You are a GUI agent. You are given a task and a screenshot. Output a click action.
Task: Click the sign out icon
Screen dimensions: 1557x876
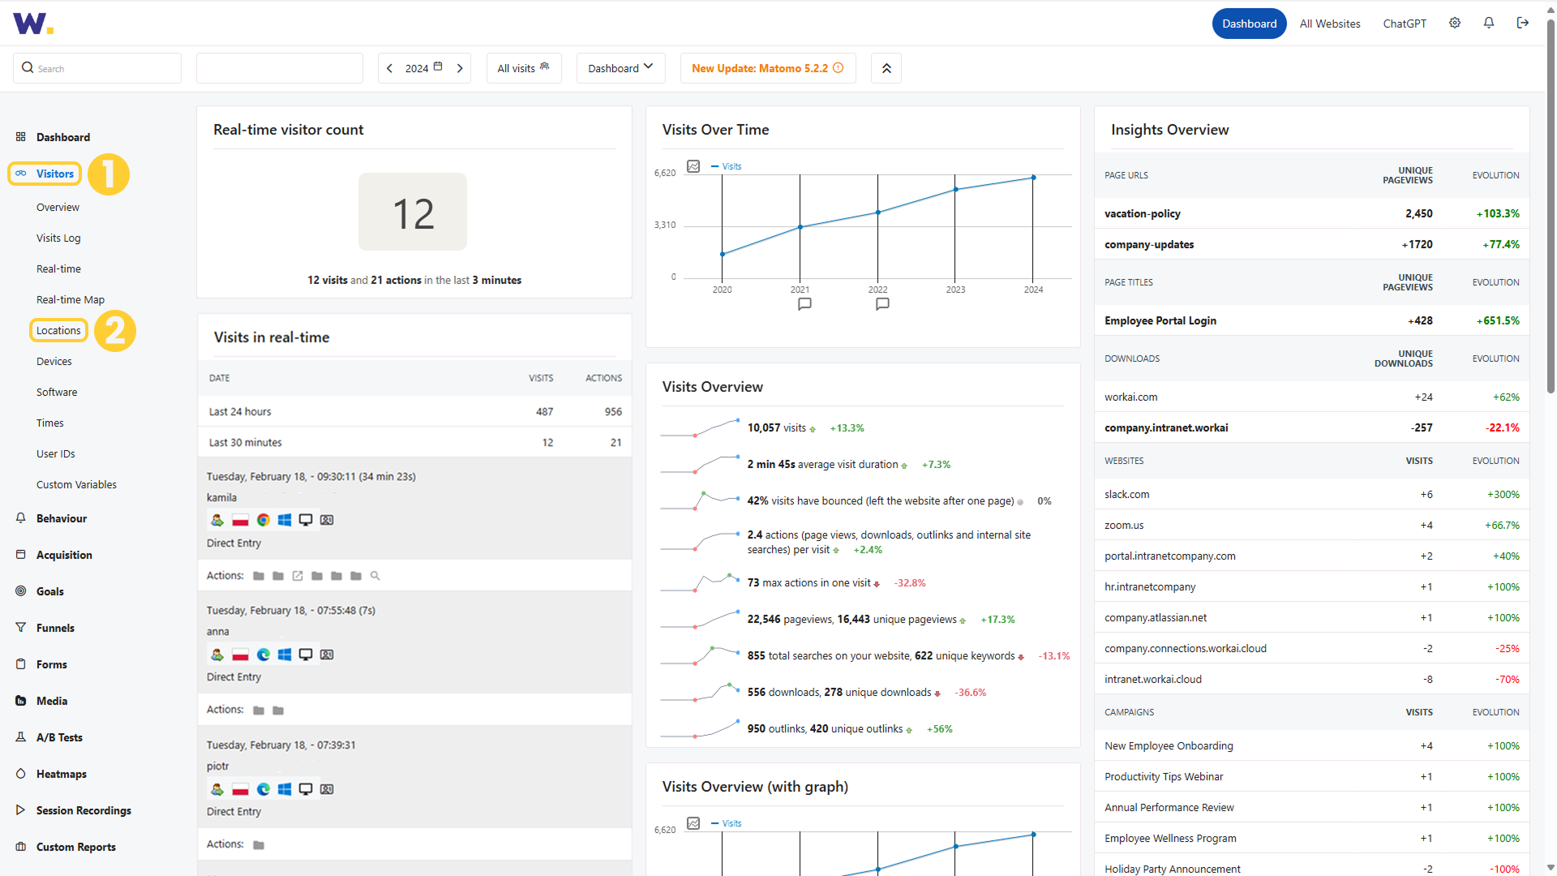click(x=1523, y=24)
